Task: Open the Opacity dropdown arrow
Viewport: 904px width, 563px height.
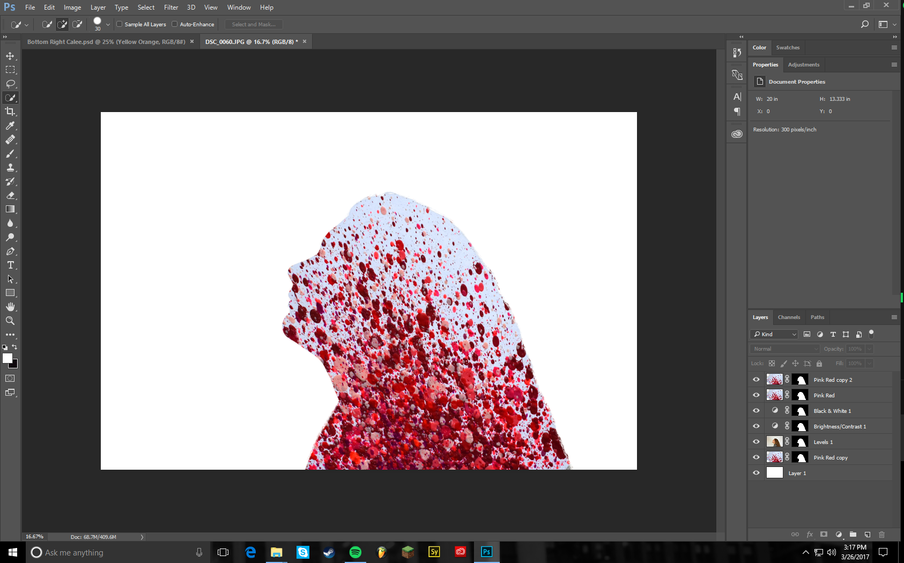Action: click(869, 349)
